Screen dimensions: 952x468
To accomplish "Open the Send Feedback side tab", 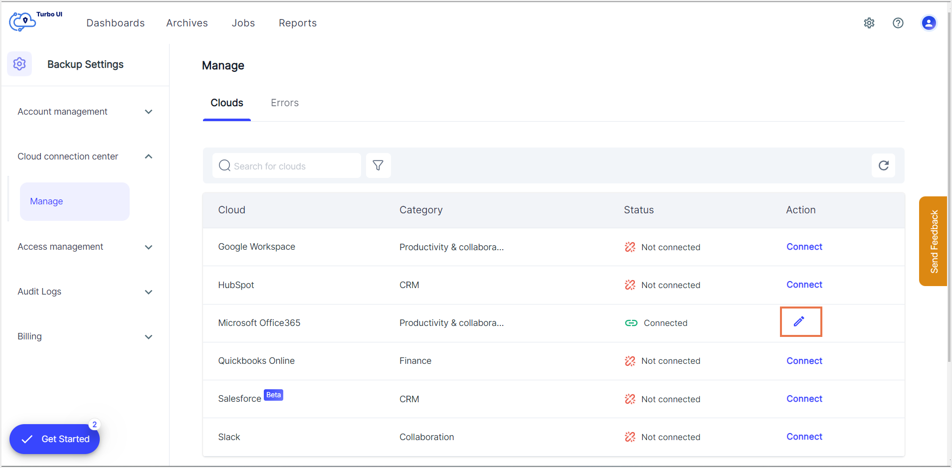I will 933,241.
